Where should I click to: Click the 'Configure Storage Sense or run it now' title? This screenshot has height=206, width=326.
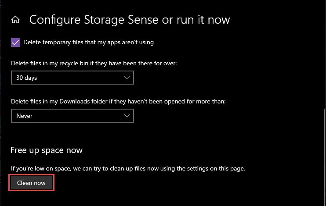coord(130,20)
